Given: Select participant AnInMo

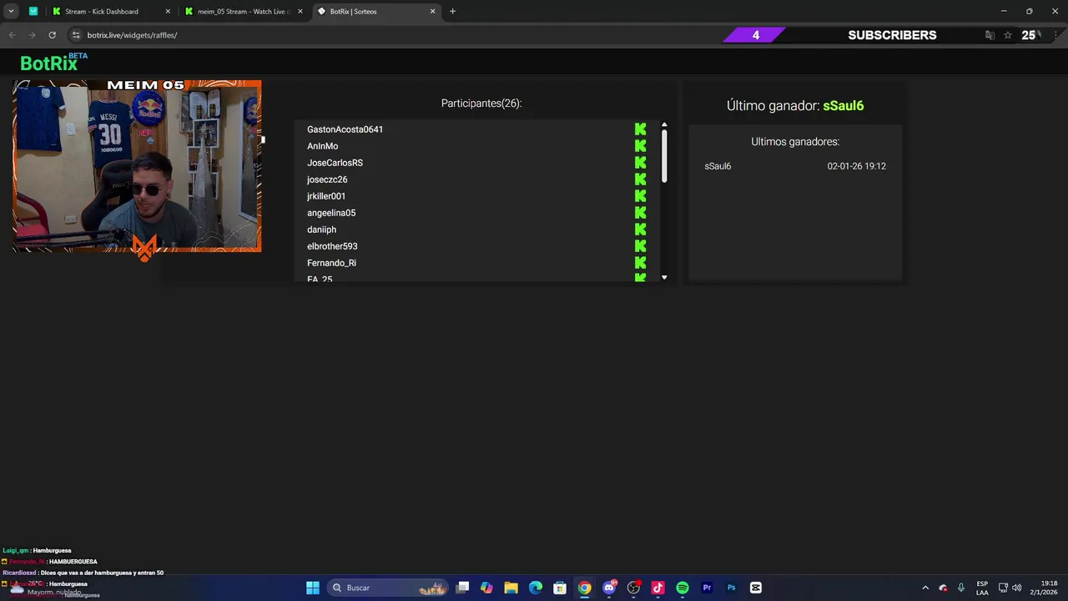Looking at the screenshot, I should pos(322,146).
